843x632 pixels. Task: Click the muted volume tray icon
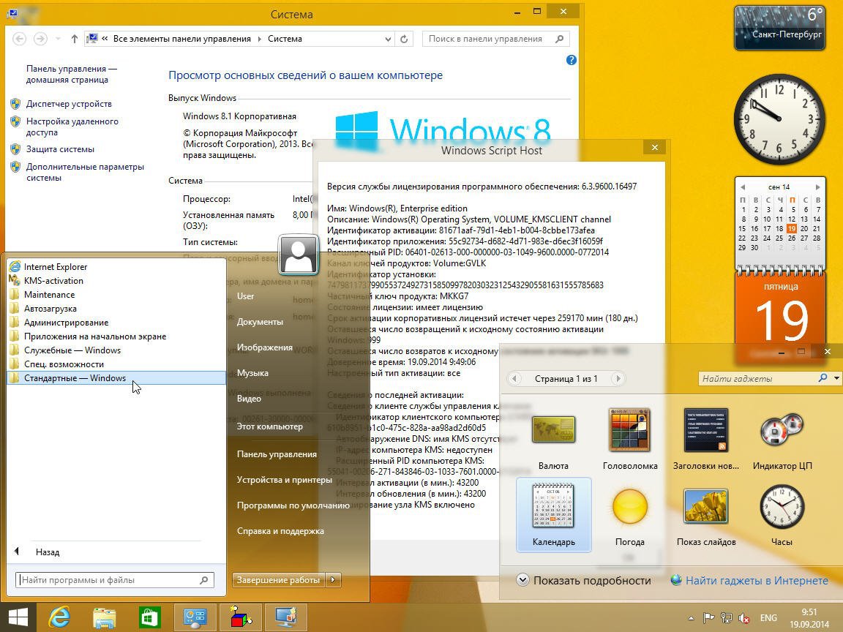(x=744, y=618)
